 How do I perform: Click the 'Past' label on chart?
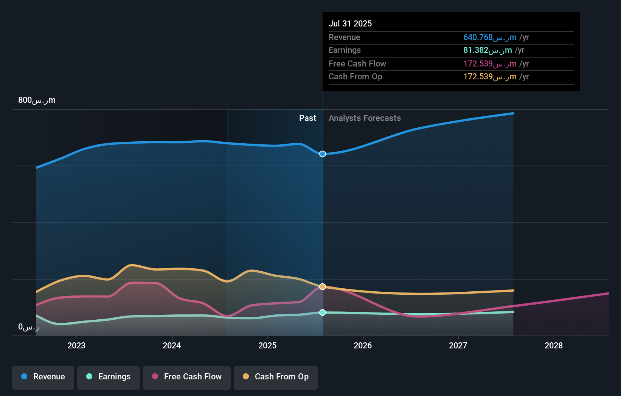[x=307, y=118]
